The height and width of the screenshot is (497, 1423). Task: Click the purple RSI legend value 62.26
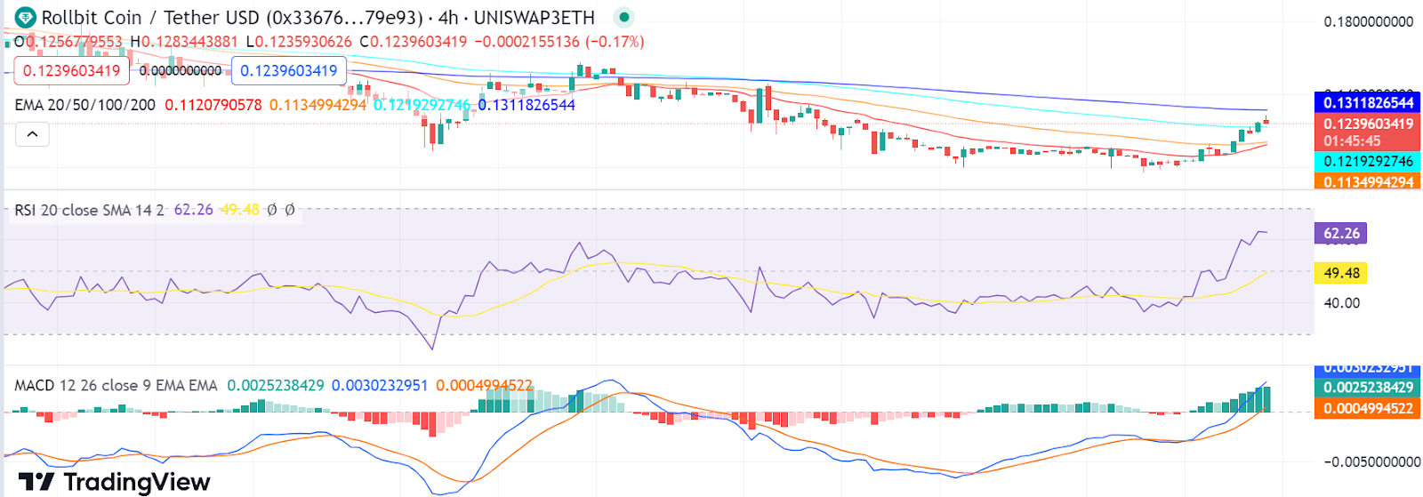[193, 210]
